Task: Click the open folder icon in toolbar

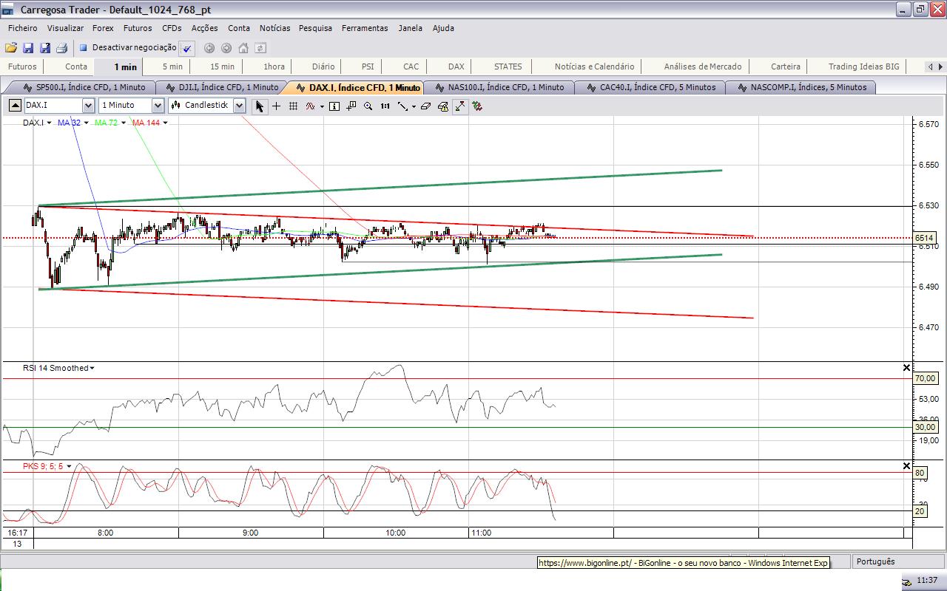Action: pyautogui.click(x=10, y=48)
